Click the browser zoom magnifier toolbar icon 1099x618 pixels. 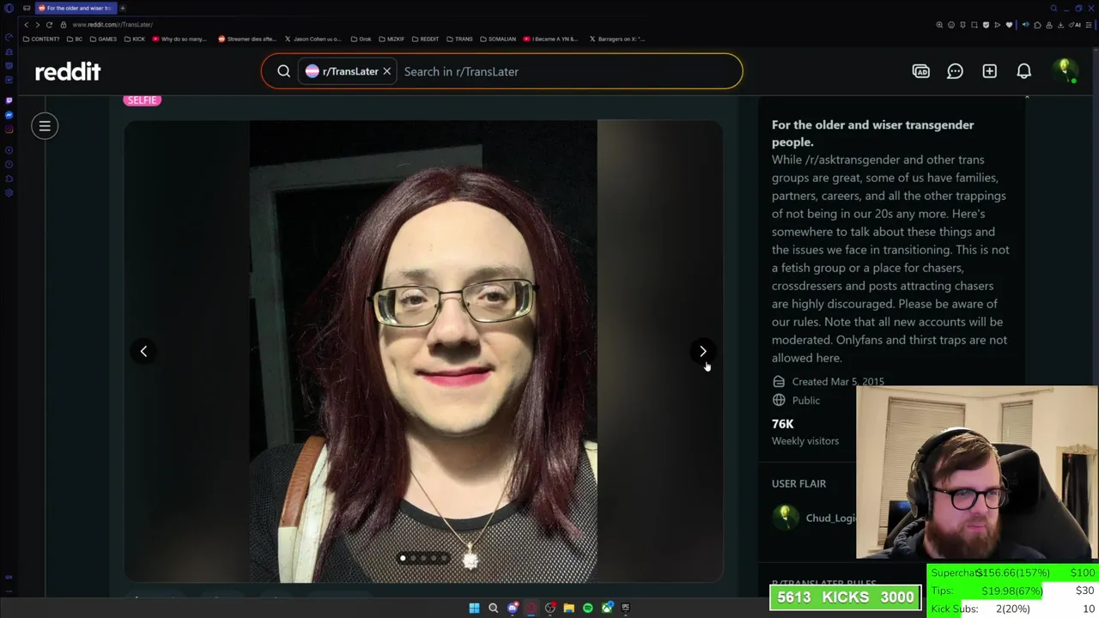click(x=939, y=25)
